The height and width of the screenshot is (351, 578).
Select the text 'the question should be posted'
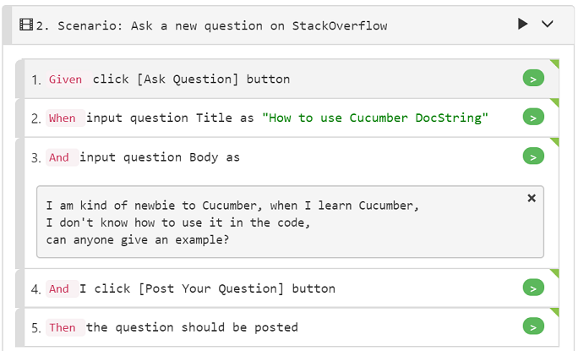click(192, 327)
